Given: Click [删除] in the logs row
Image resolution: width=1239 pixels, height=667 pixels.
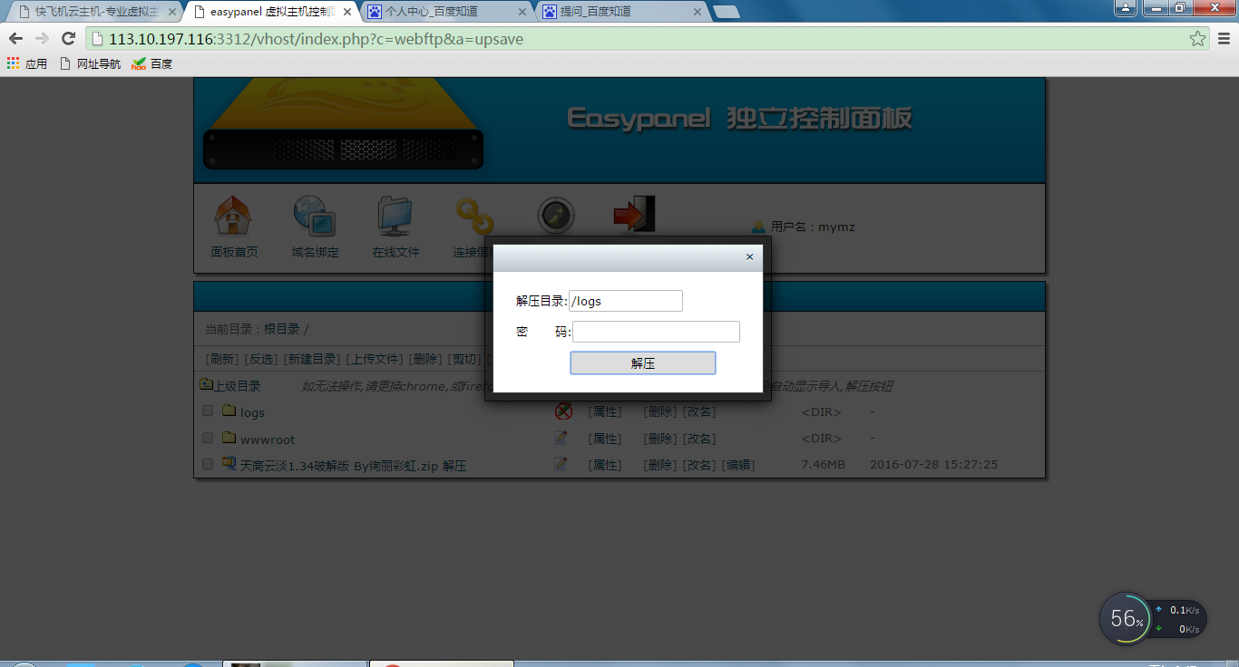Looking at the screenshot, I should pos(660,411).
